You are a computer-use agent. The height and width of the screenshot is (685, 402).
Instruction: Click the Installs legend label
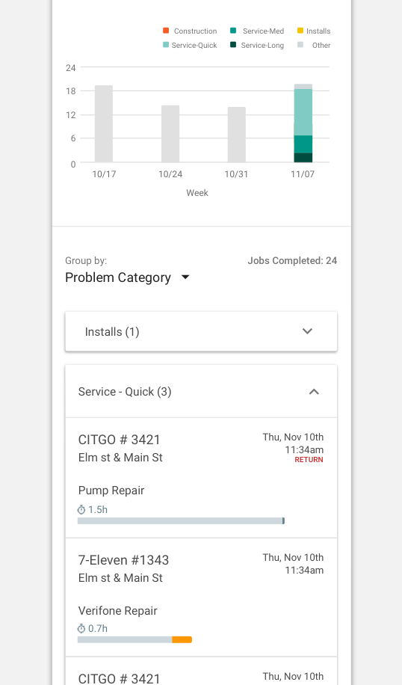point(318,31)
